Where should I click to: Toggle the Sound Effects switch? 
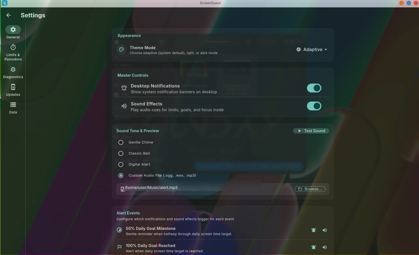point(314,106)
